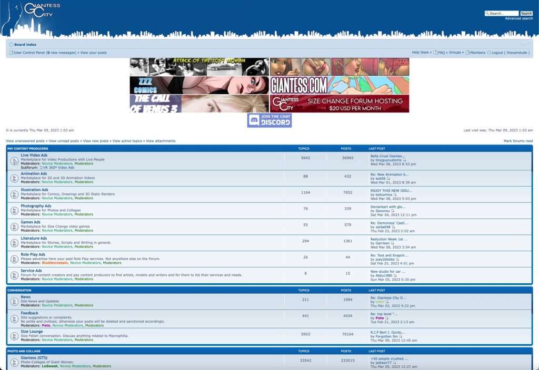Click the forum icon beside Illustration Ads
Viewport: 539px width, 370px height.
click(x=14, y=194)
